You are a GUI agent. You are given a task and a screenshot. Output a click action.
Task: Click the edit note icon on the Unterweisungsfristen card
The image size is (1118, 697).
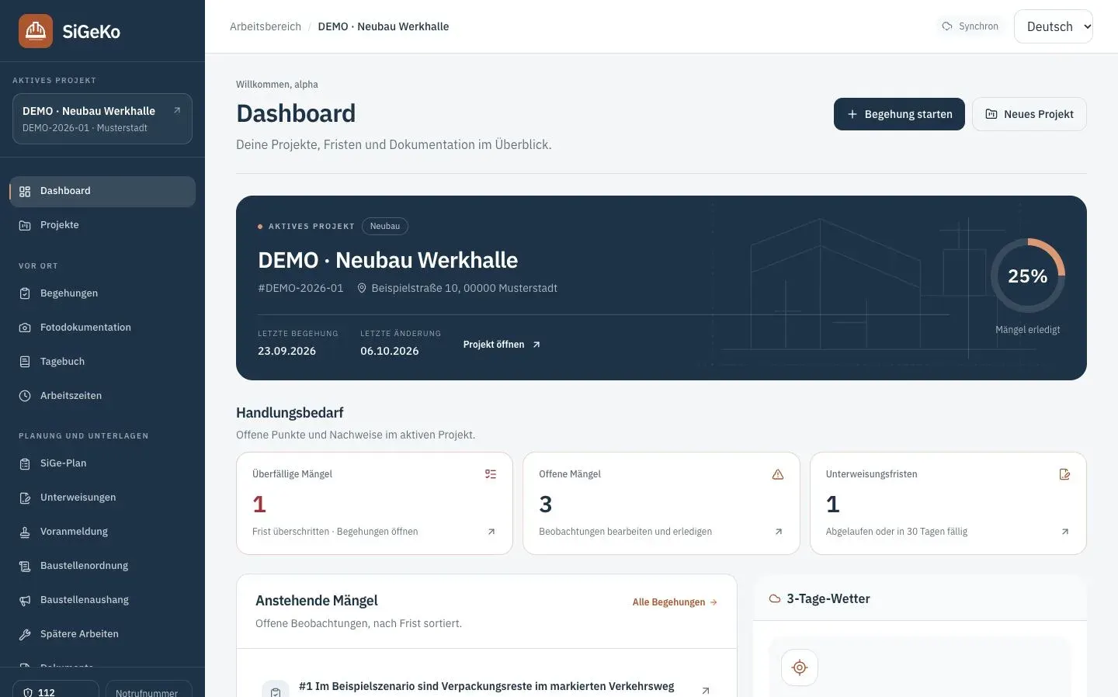[1064, 474]
